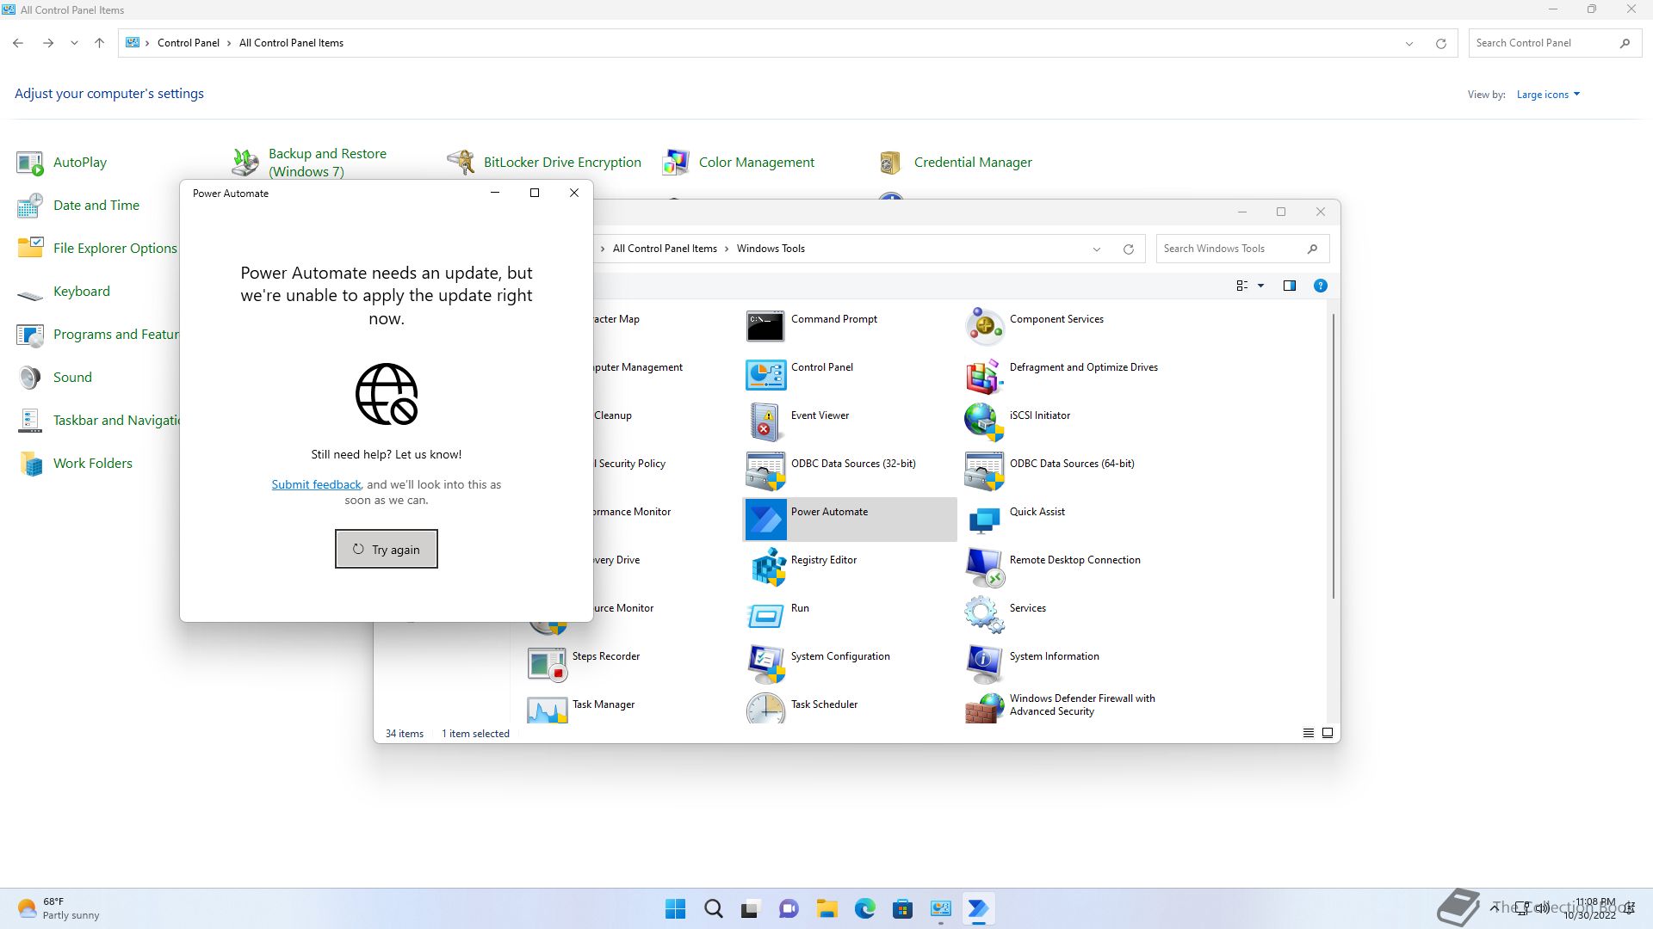The width and height of the screenshot is (1653, 929).
Task: Open File Explorer from taskbar
Action: (827, 909)
